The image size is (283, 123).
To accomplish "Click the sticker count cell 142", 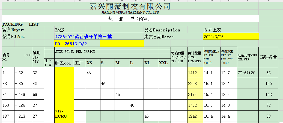I will (268, 95).
